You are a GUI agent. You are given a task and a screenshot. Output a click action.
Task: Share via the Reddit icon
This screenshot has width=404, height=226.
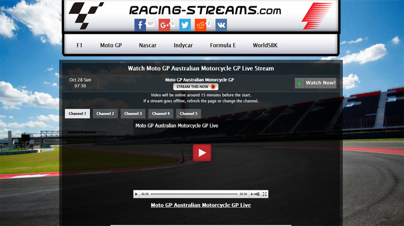point(200,25)
